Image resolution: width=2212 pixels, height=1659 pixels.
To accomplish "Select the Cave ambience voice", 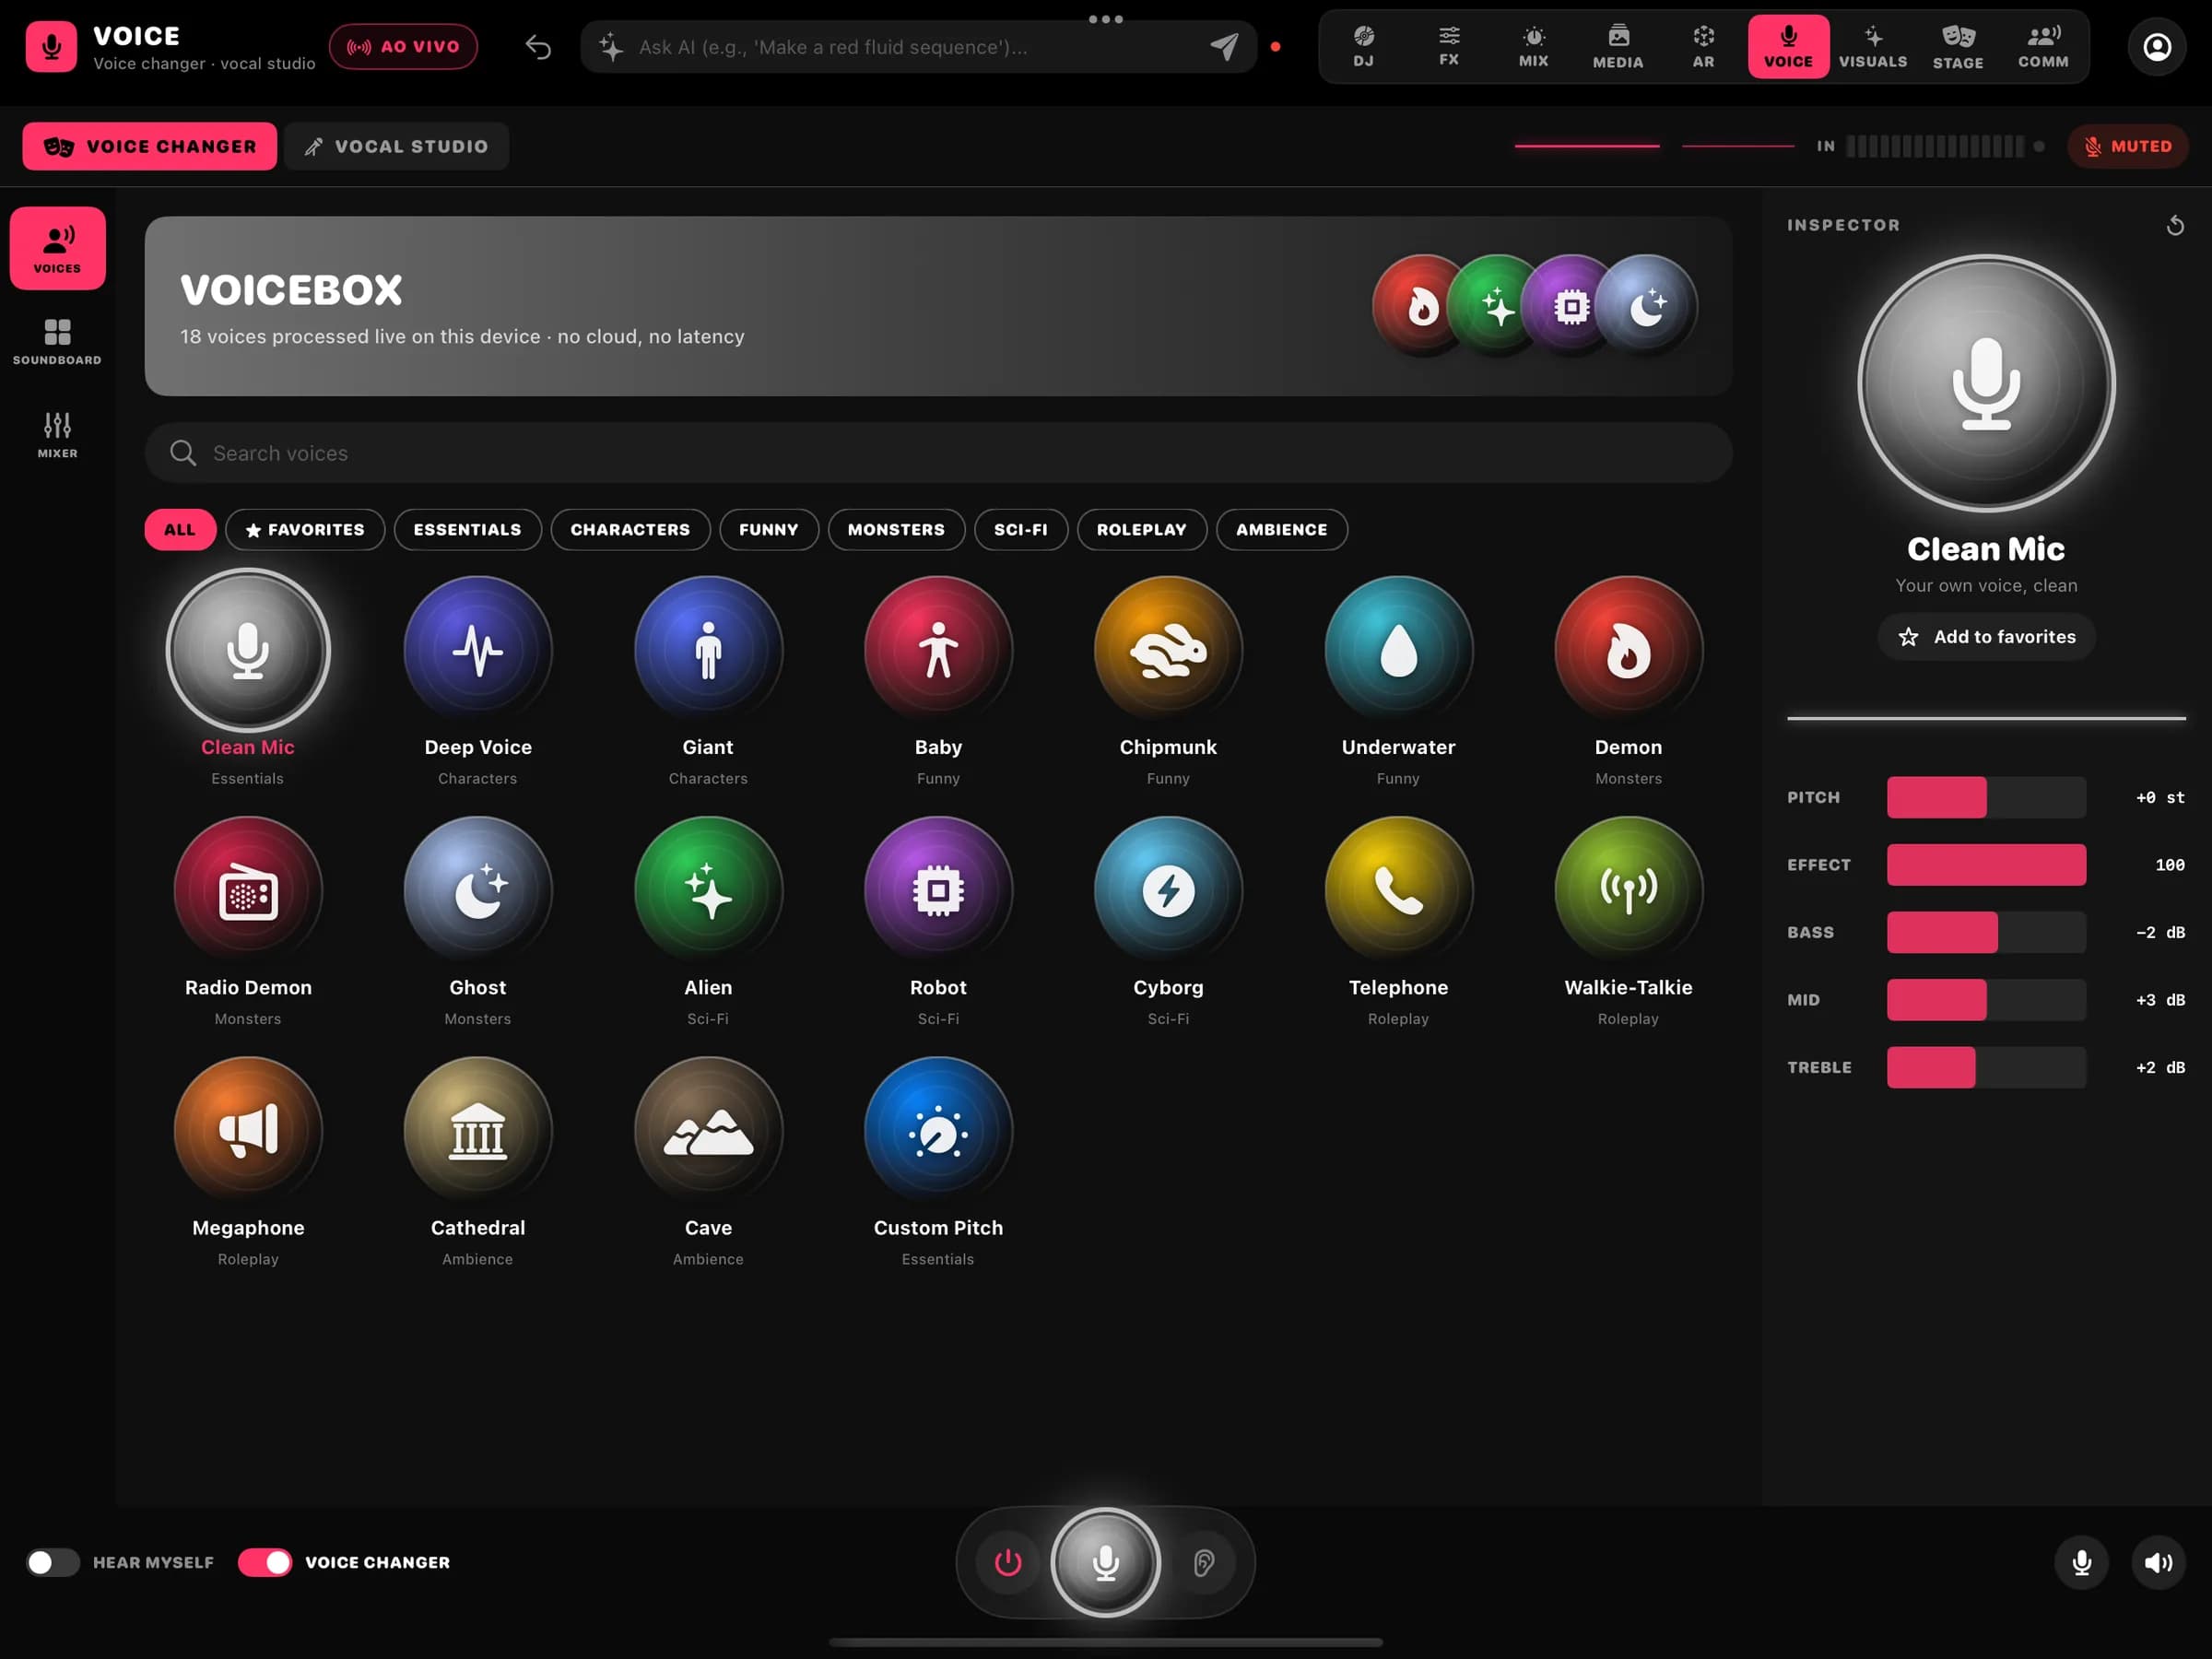I will point(708,1130).
